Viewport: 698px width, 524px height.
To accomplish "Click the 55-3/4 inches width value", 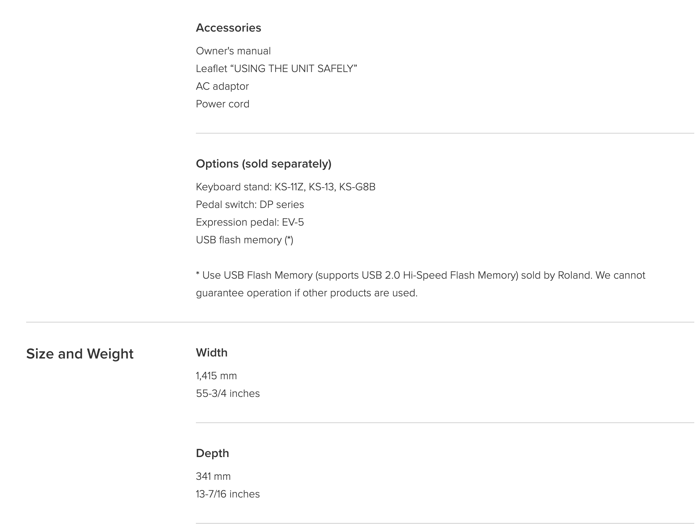I will [228, 394].
